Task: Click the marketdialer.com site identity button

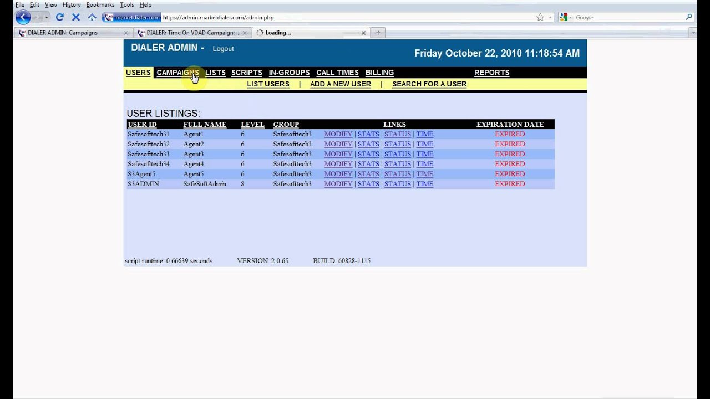Action: (x=131, y=17)
